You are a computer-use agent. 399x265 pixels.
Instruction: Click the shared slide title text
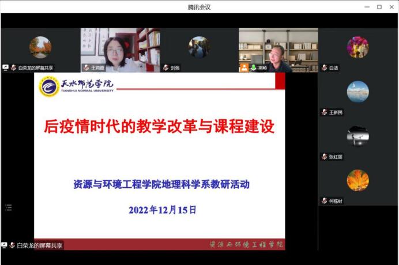point(159,126)
